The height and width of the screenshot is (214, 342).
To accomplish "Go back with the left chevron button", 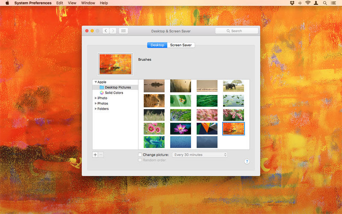I will [x=106, y=31].
